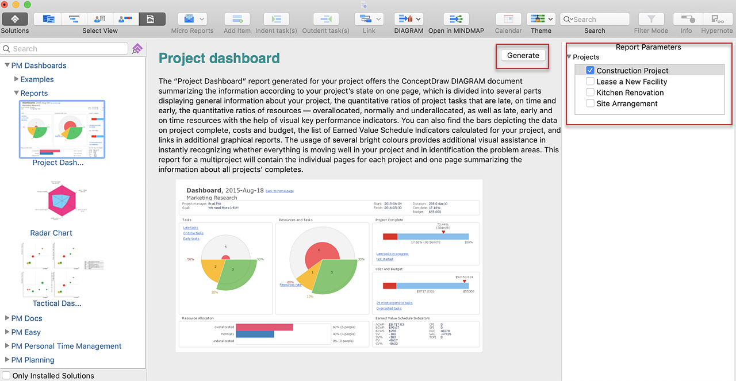The height and width of the screenshot is (381, 736).
Task: Click the Indent task(s) icon
Action: point(276,19)
